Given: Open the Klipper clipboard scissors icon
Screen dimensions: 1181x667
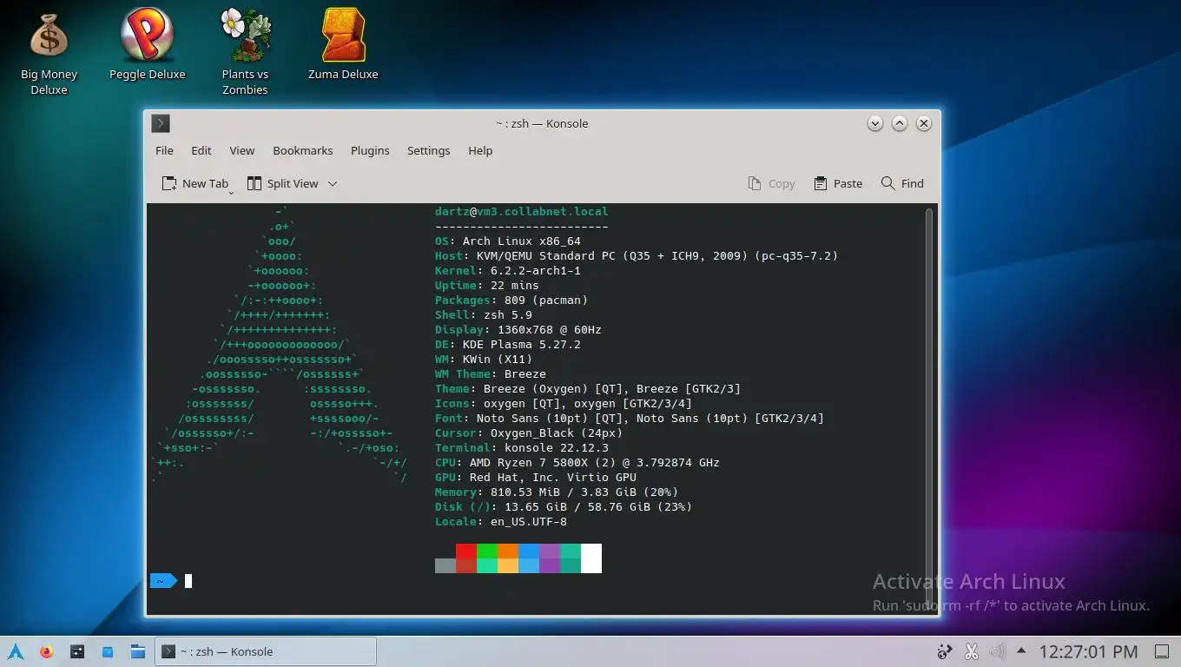Looking at the screenshot, I should click(x=972, y=651).
